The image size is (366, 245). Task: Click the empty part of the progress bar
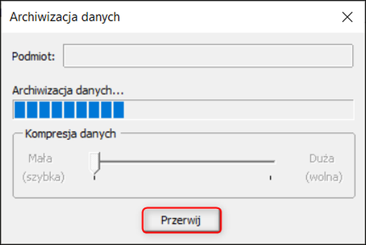pyautogui.click(x=239, y=110)
